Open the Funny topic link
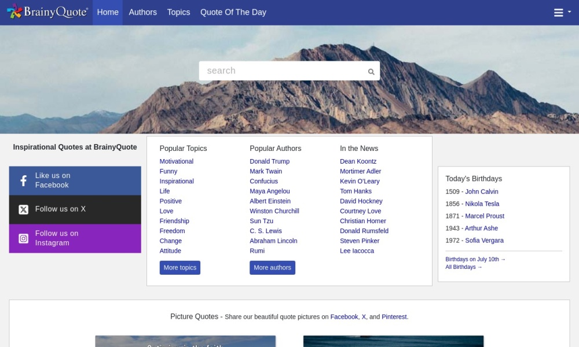Viewport: 579px width, 347px height. [x=168, y=171]
